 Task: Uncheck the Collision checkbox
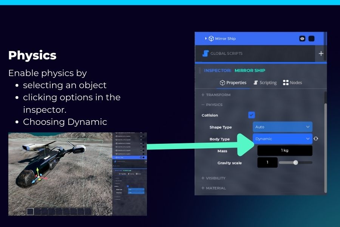tap(252, 115)
